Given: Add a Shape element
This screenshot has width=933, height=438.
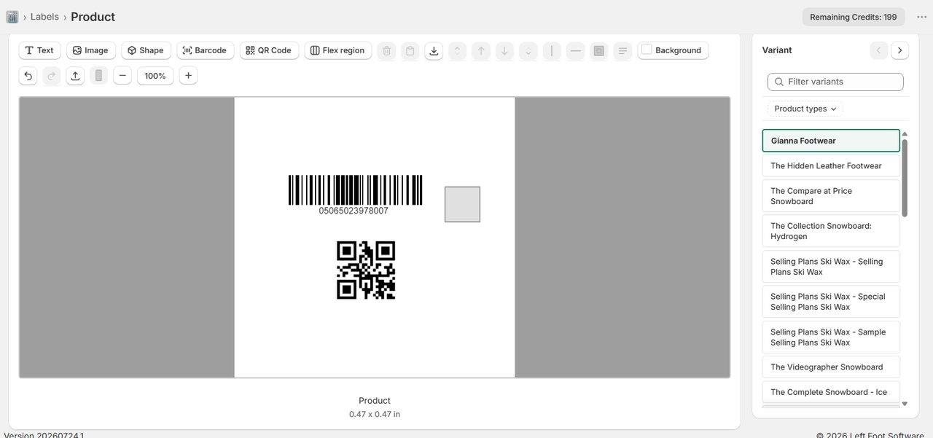Looking at the screenshot, I should [146, 50].
